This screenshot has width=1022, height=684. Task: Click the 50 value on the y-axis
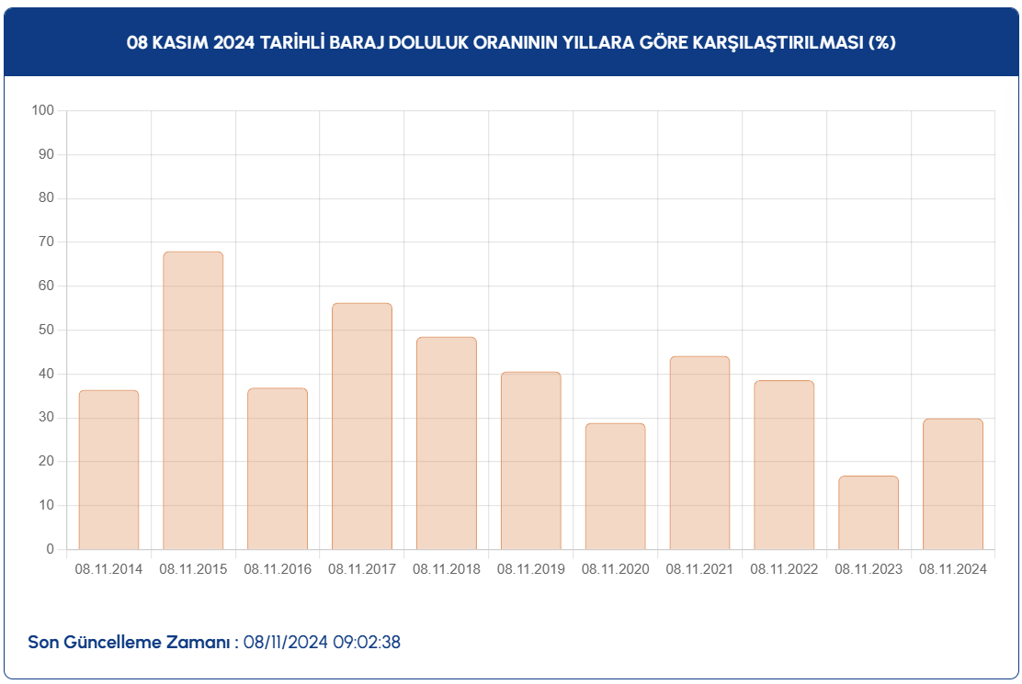point(46,330)
